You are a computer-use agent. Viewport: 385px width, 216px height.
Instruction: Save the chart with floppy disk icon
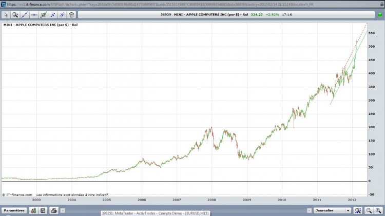tap(43, 210)
